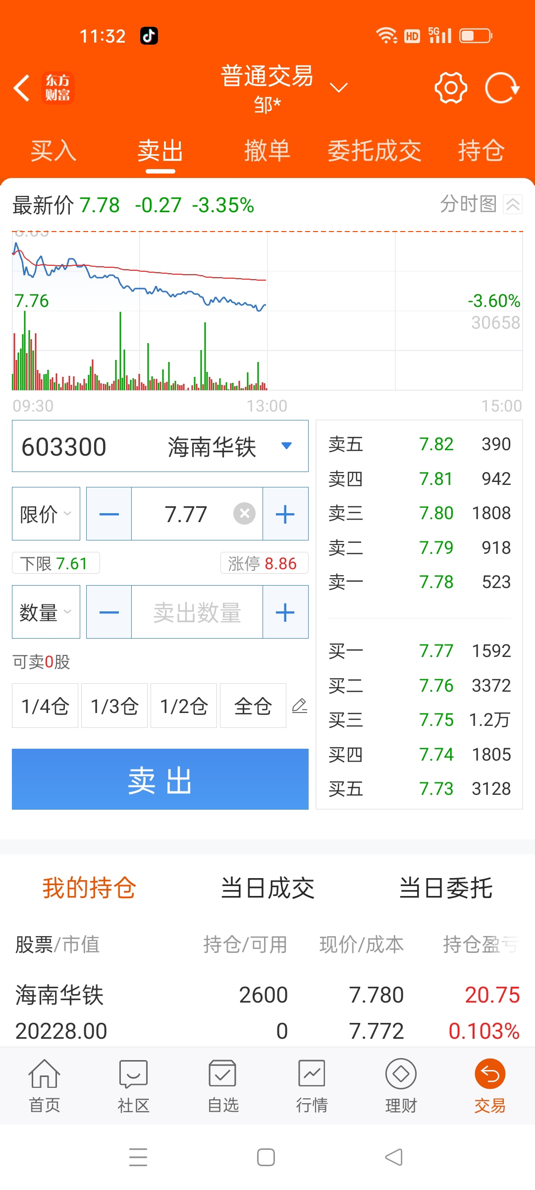535x1190 pixels.
Task: Increase sell quantity with plus button
Action: pyautogui.click(x=285, y=612)
